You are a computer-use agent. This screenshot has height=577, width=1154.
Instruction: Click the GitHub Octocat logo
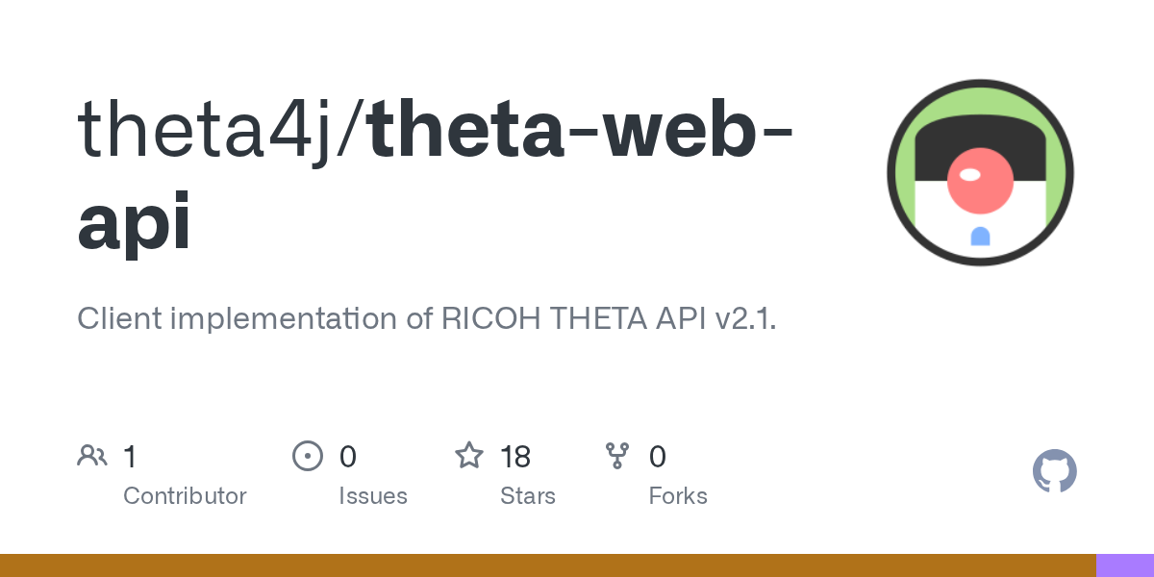coord(1054,471)
